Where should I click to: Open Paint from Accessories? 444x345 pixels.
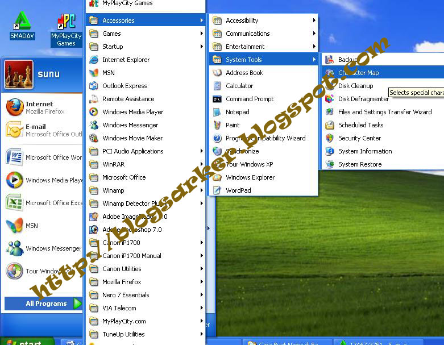tap(264, 125)
